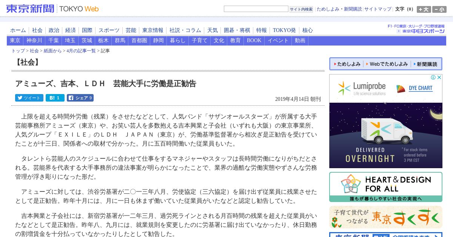Select the 栃木 regional tab
Screen dimensions: 453x237
(103, 41)
